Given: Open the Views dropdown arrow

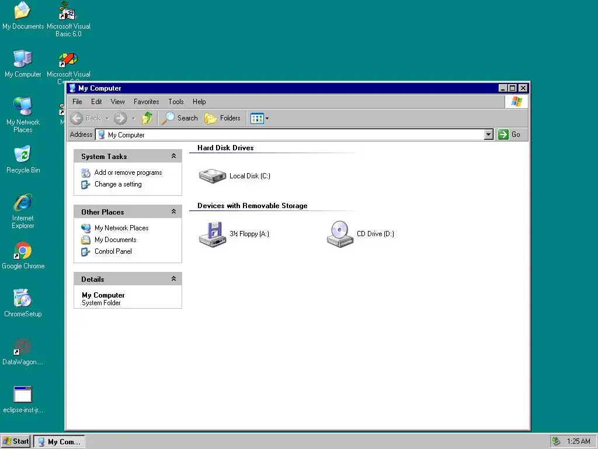Looking at the screenshot, I should [x=267, y=118].
